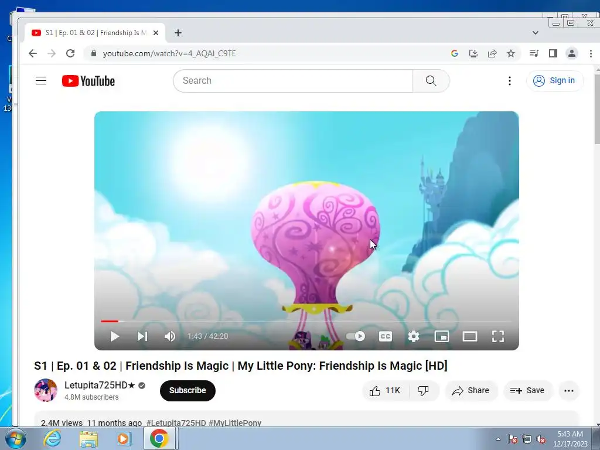Bookmark this tab with star
The image size is (600, 450).
[511, 53]
